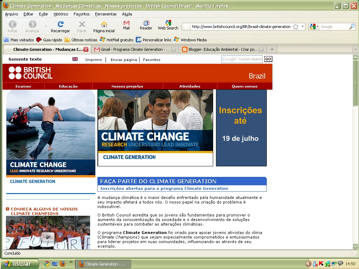Open search engine selector dropdown

[x=318, y=27]
